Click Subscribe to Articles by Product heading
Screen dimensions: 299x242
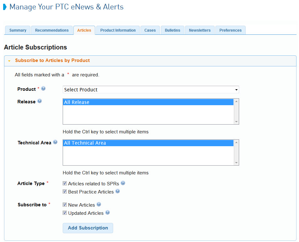tap(52, 60)
